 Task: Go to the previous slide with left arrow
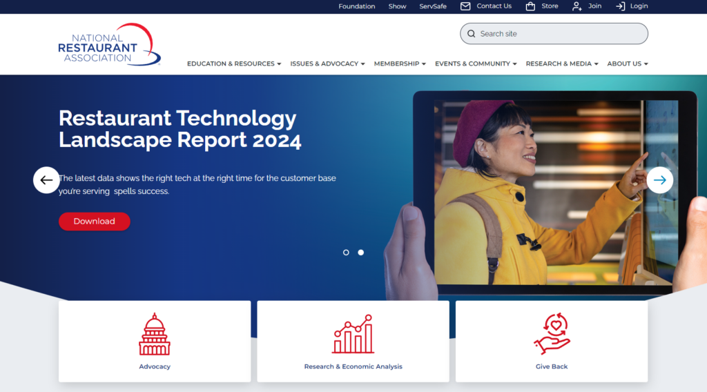pos(46,180)
